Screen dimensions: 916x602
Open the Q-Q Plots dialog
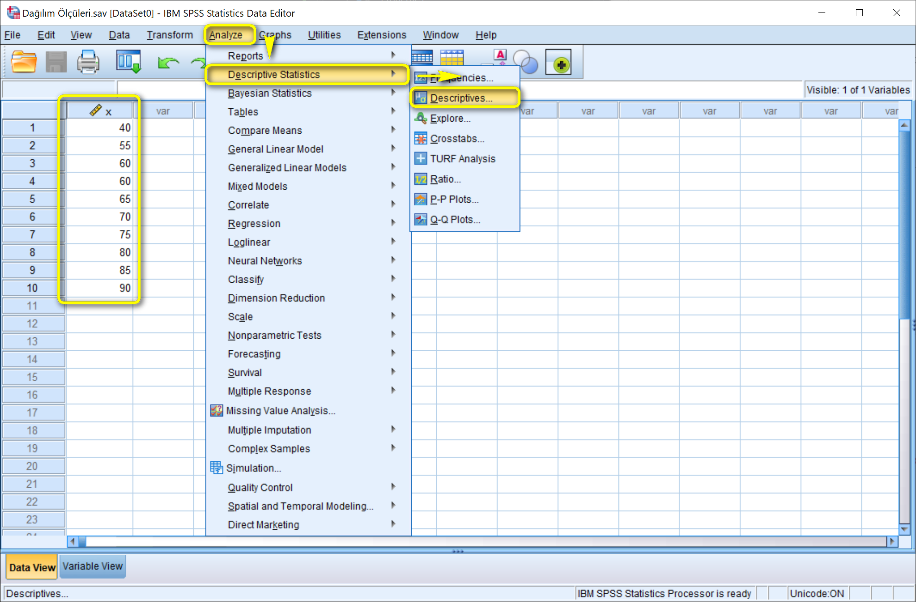point(455,219)
